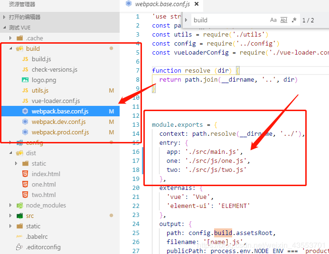Open index.html in dist folder
This screenshot has width=329, height=254.
pyautogui.click(x=46, y=174)
